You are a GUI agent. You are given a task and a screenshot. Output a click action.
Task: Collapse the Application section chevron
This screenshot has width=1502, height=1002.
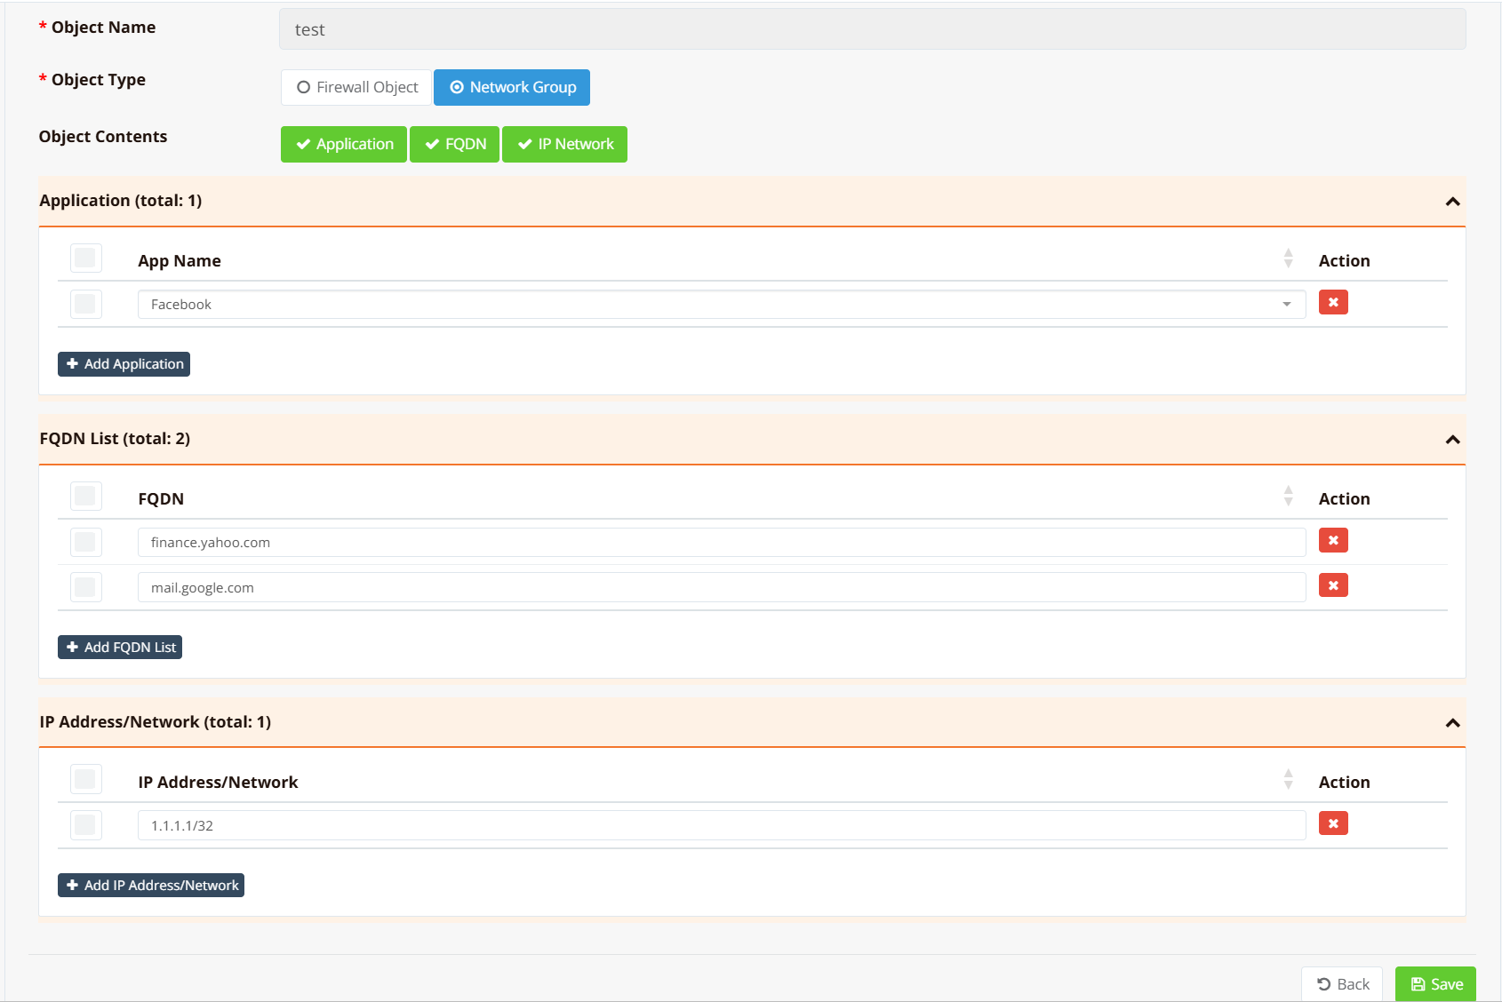(x=1452, y=202)
